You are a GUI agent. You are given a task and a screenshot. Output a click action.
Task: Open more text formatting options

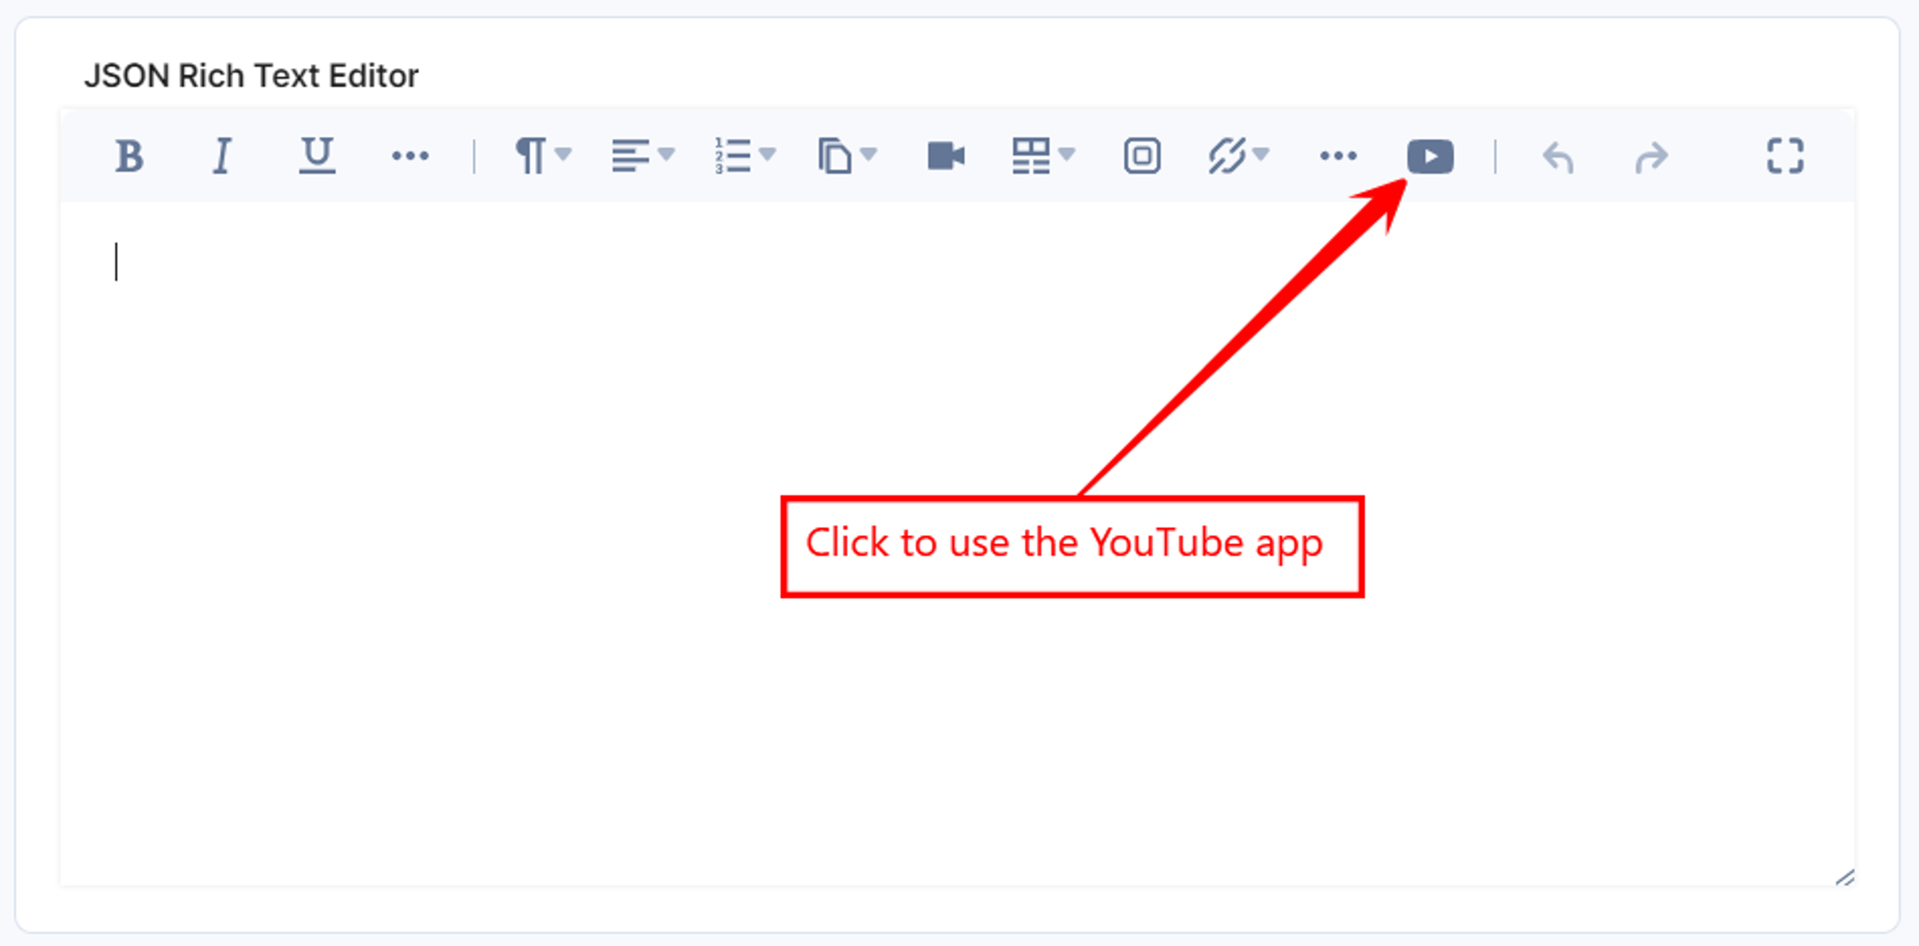(x=410, y=156)
